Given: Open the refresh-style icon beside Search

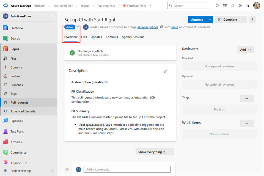Looking at the screenshot, I should click(217, 5).
